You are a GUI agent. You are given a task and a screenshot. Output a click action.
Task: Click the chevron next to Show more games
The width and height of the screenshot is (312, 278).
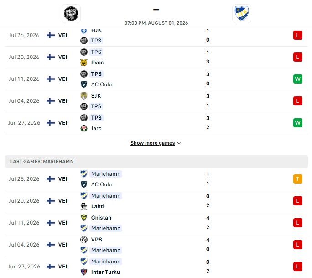click(179, 143)
